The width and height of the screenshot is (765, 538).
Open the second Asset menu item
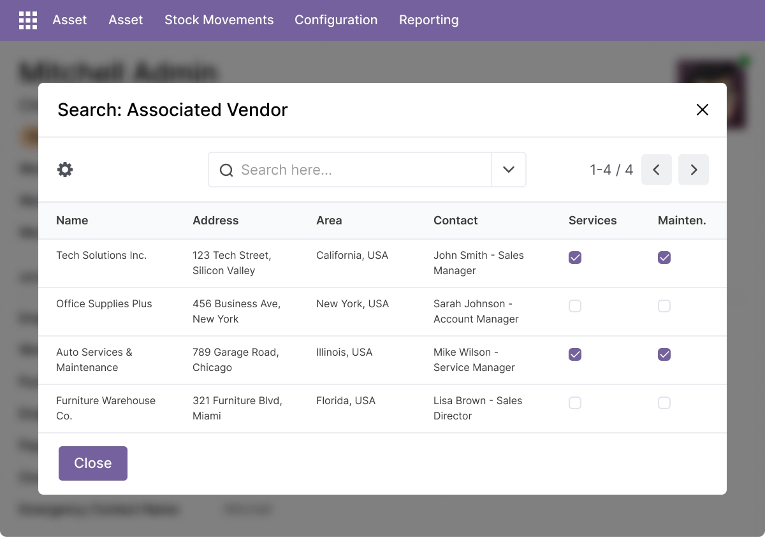[126, 20]
